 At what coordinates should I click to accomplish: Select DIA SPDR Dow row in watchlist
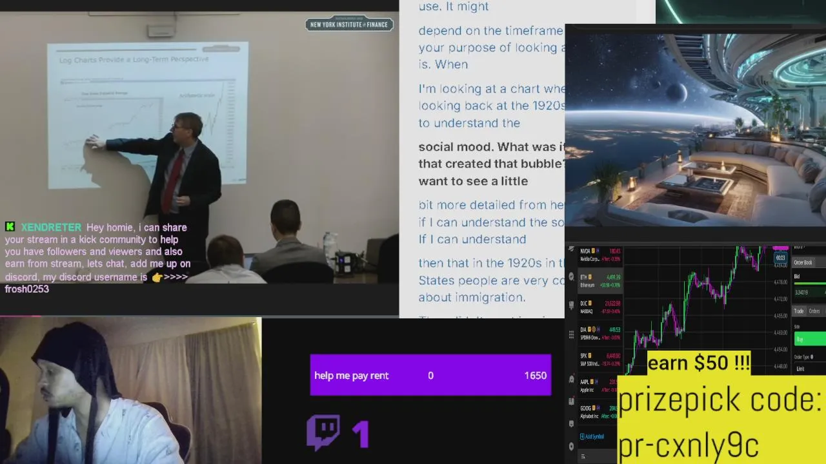(x=600, y=333)
